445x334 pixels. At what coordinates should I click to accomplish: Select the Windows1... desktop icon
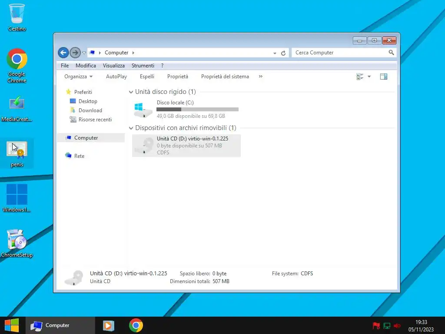tap(17, 198)
